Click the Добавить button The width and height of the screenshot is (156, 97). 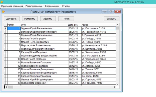pyautogui.click(x=12, y=19)
